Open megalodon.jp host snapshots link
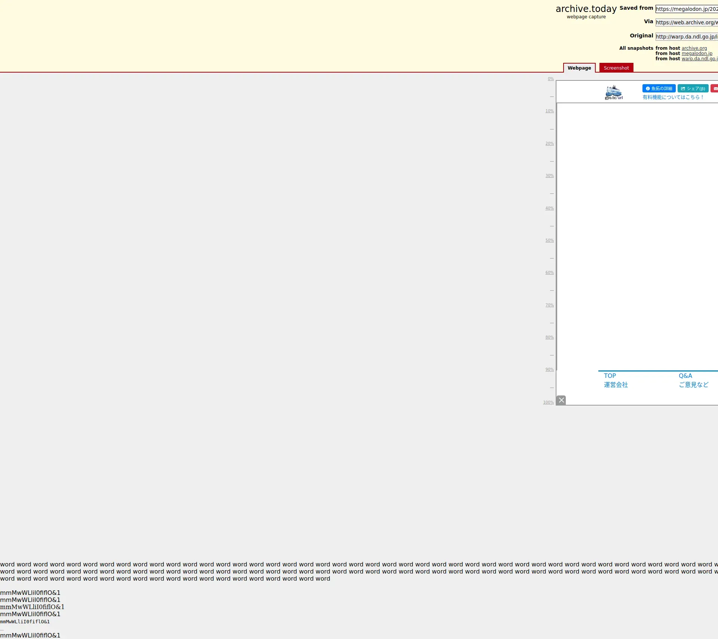This screenshot has width=718, height=639. coord(697,53)
